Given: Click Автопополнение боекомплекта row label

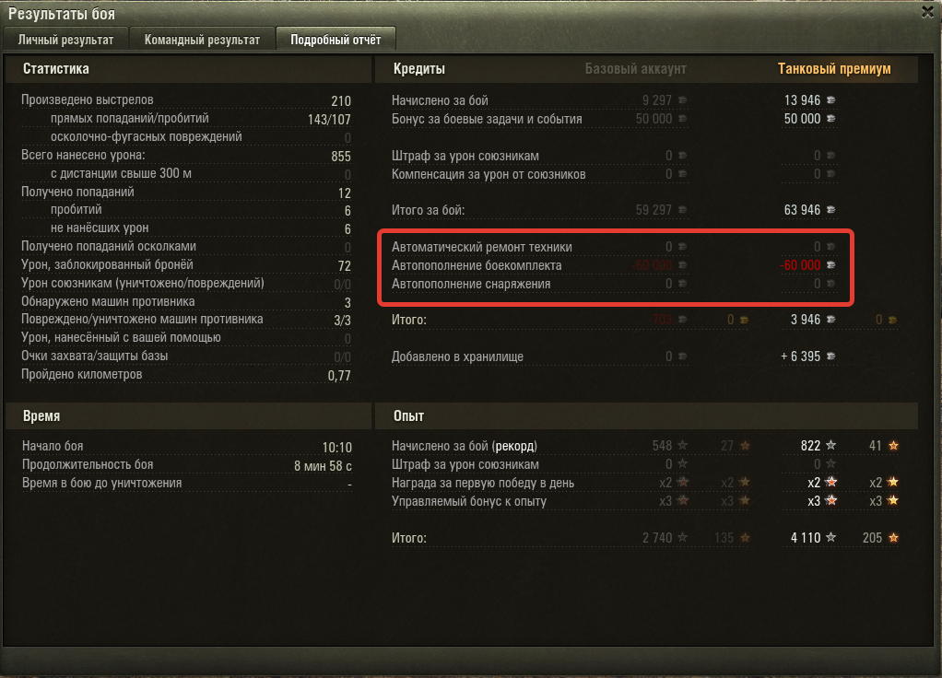Looking at the screenshot, I should (477, 265).
